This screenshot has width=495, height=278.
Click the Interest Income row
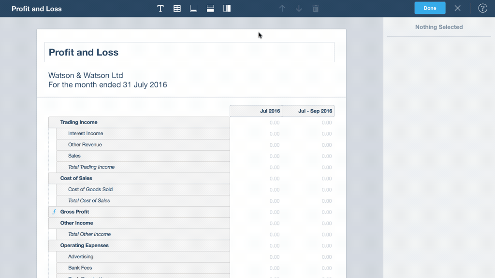tap(143, 134)
